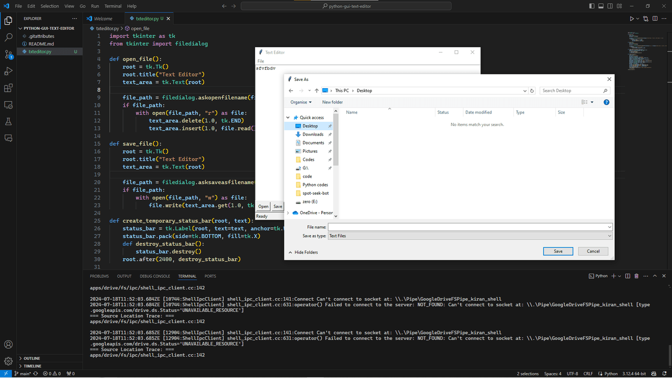The image size is (672, 378).
Task: Switch to the PROBLEMS panel tab
Action: (x=99, y=276)
